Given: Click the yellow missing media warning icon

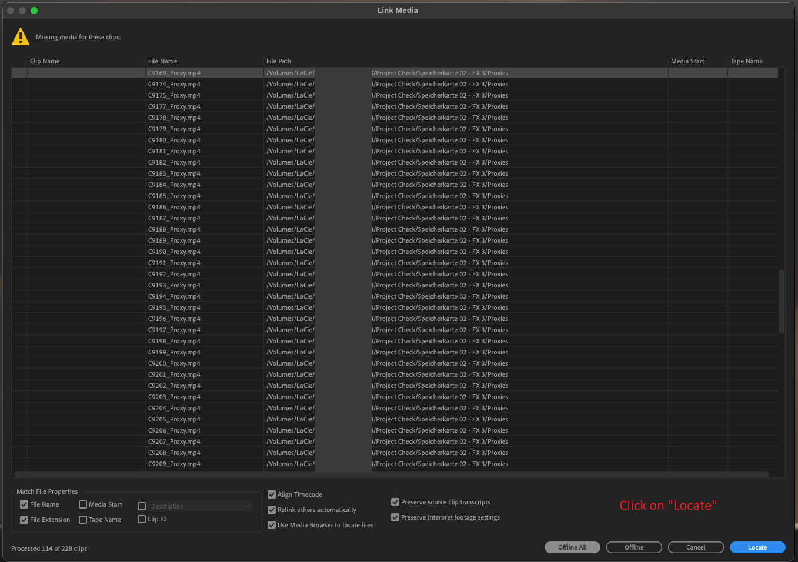Looking at the screenshot, I should 21,37.
